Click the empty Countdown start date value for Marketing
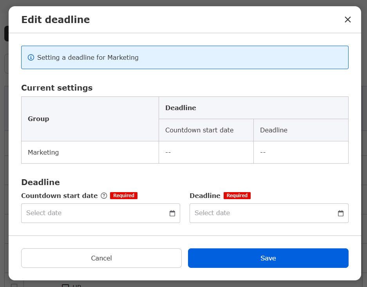The image size is (367, 287). [168, 152]
